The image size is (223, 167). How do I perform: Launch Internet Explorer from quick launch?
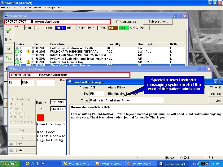pyautogui.click(x=33, y=164)
